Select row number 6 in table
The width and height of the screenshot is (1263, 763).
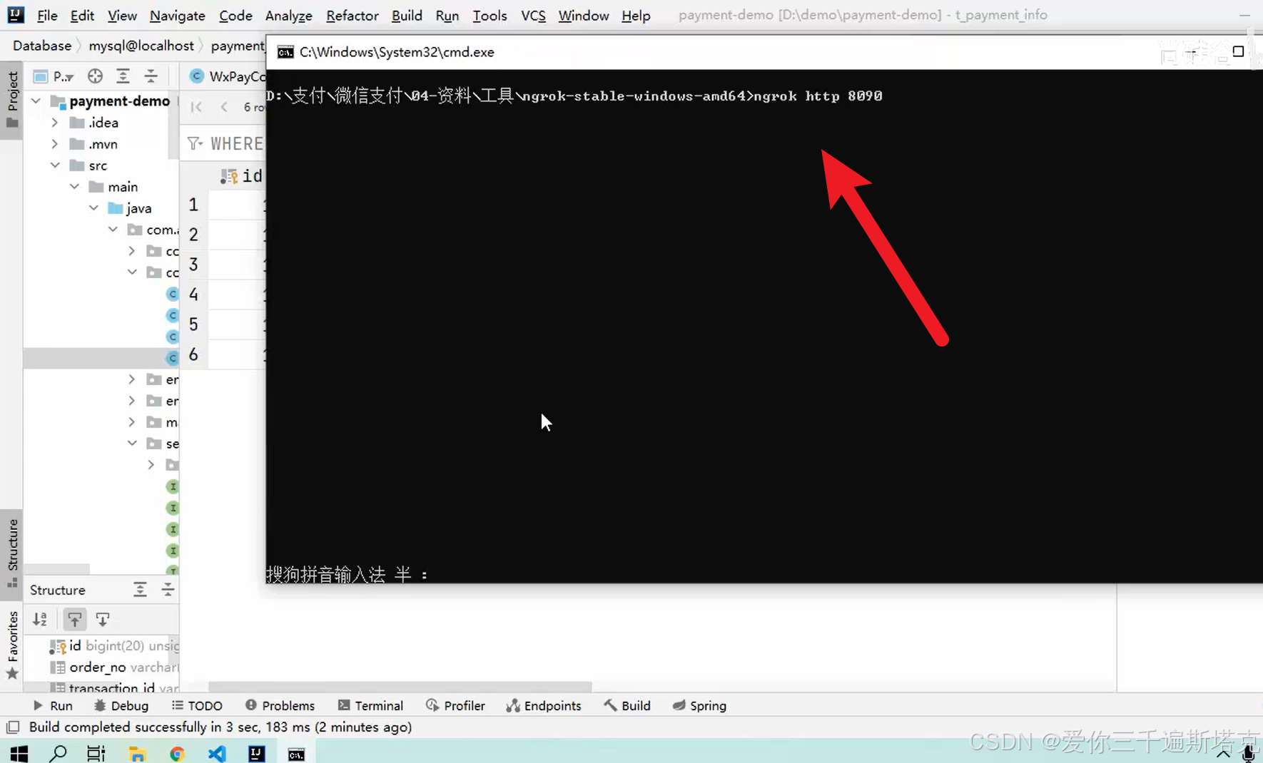(193, 354)
